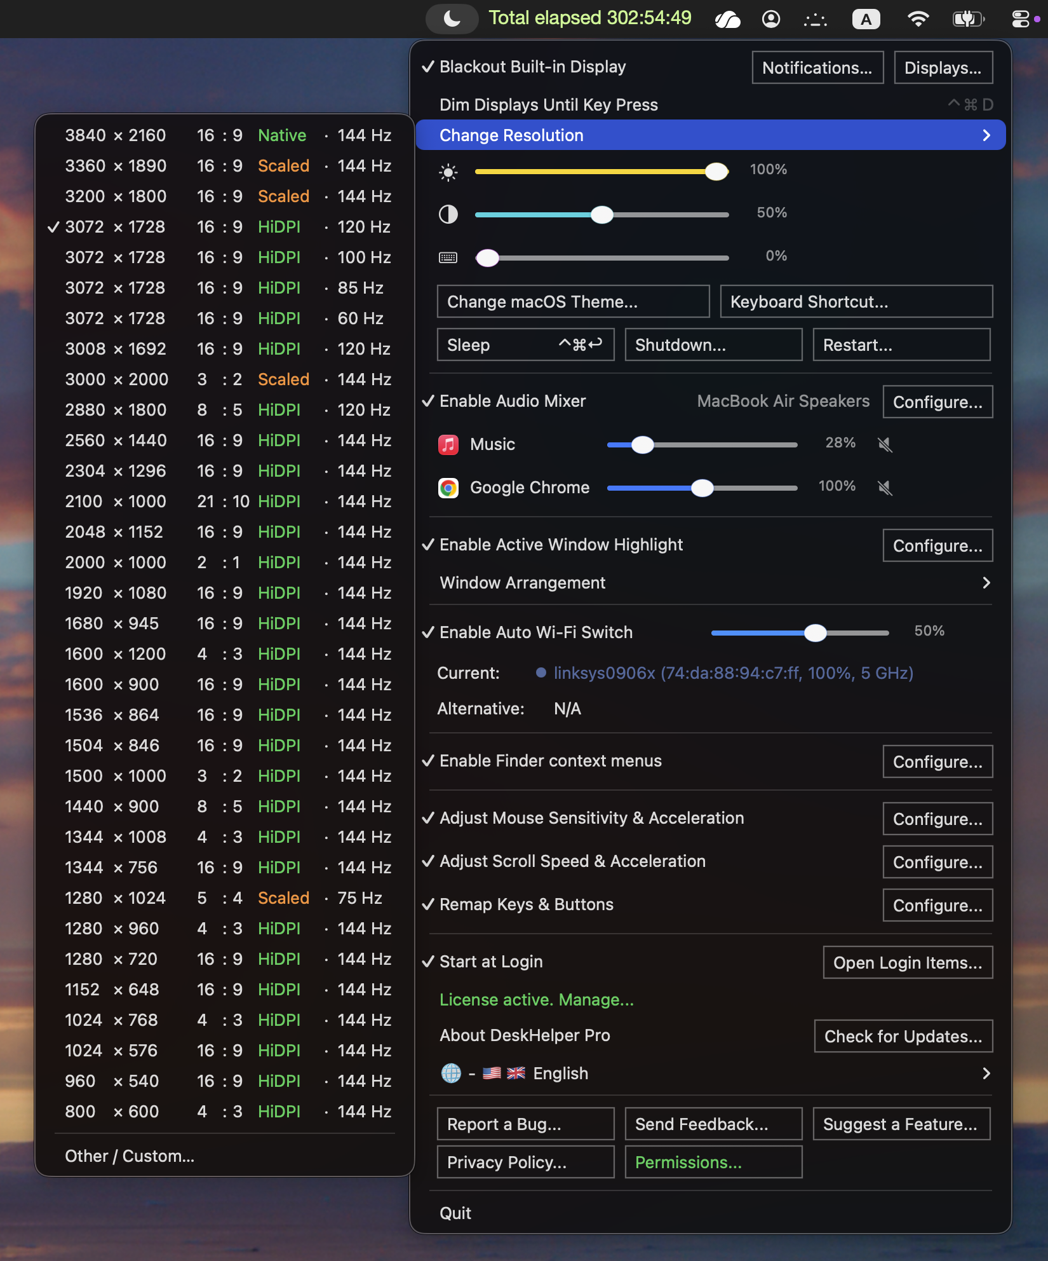Click Check for Updates... button
This screenshot has height=1261, width=1048.
[x=903, y=1036]
